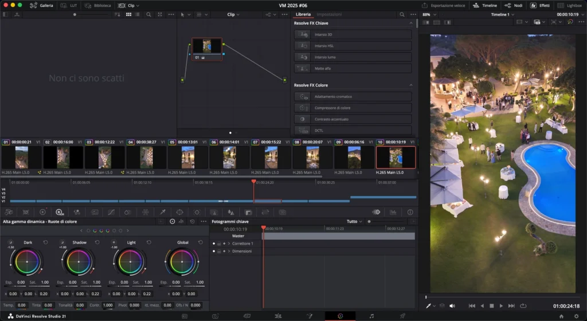Image resolution: width=587 pixels, height=321 pixels.
Task: Toggle the Lightbox view button
Action: point(570,5)
